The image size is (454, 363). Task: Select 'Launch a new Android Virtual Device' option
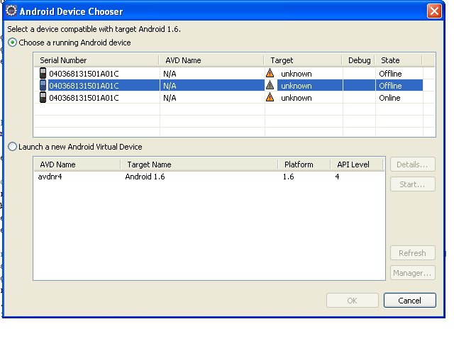[12, 147]
